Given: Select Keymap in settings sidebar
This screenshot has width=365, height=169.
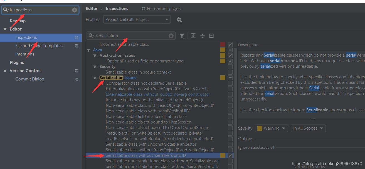Looking at the screenshot, I should click(18, 21).
